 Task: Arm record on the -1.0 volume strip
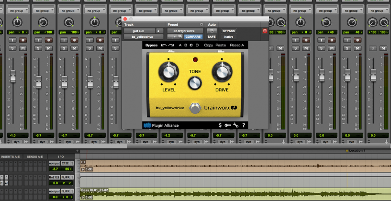click(23, 40)
